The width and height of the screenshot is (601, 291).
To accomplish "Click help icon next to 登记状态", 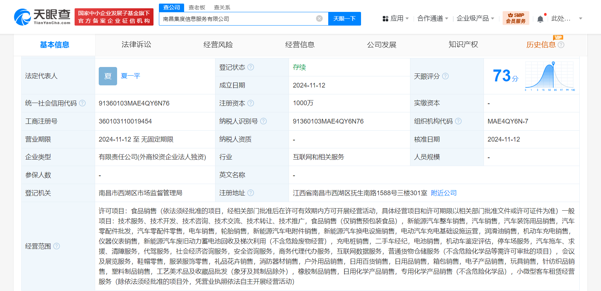I will (x=251, y=67).
